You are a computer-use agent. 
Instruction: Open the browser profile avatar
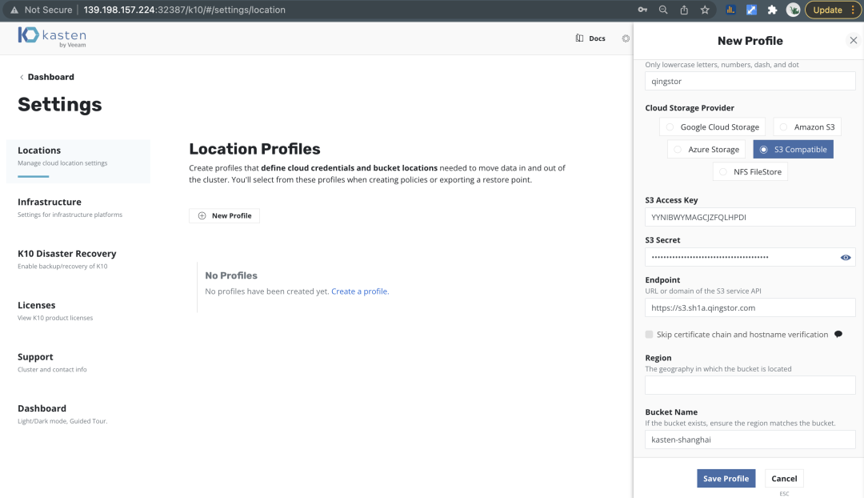[793, 10]
